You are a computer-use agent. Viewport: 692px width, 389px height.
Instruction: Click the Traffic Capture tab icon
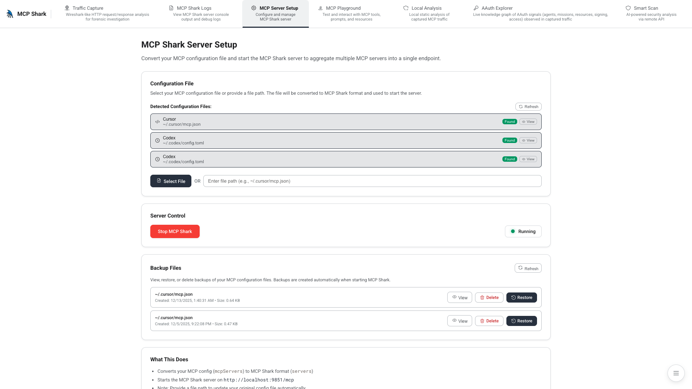(67, 8)
